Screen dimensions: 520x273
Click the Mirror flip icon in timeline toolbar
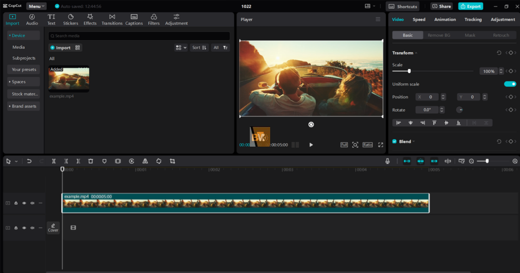click(x=145, y=161)
